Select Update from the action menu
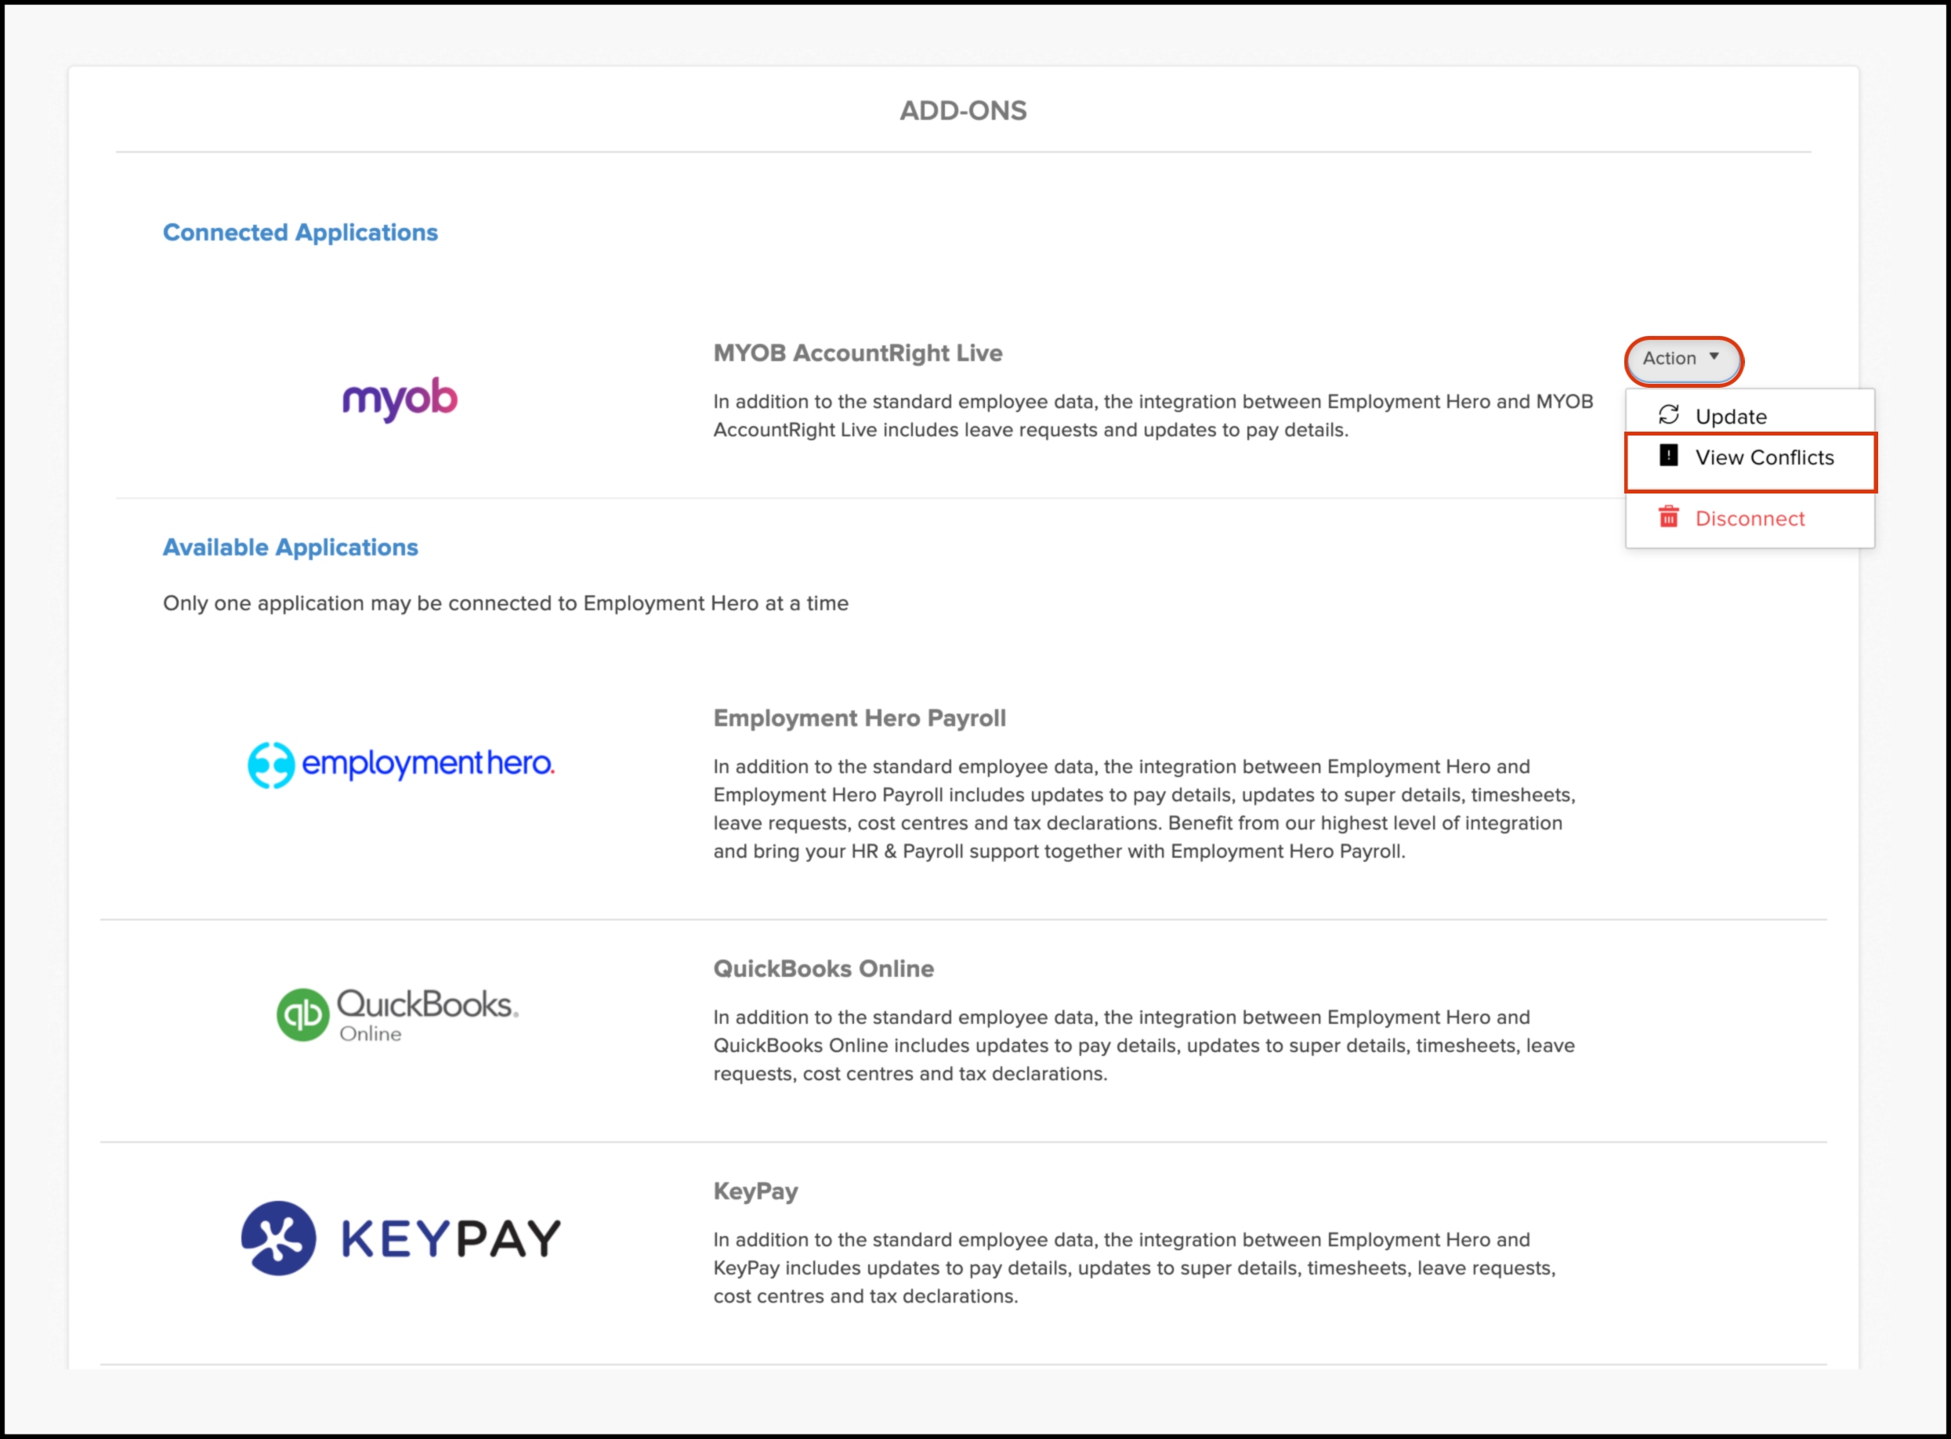This screenshot has height=1439, width=1951. pyautogui.click(x=1731, y=417)
